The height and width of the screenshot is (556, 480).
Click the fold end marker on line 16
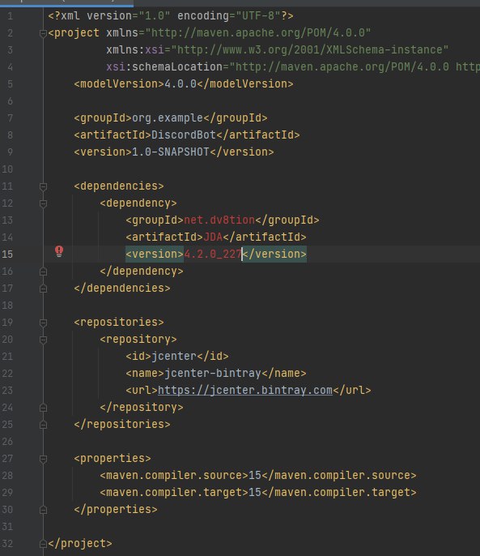click(43, 272)
